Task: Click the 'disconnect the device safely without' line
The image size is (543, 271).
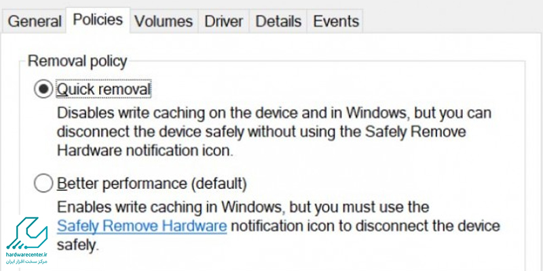Action: tap(261, 131)
